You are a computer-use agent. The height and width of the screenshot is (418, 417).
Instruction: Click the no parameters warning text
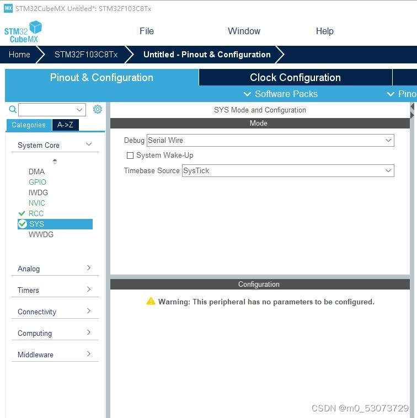(266, 302)
